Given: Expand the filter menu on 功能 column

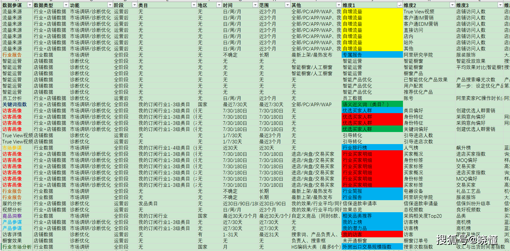Looking at the screenshot, I should pyautogui.click(x=110, y=5).
